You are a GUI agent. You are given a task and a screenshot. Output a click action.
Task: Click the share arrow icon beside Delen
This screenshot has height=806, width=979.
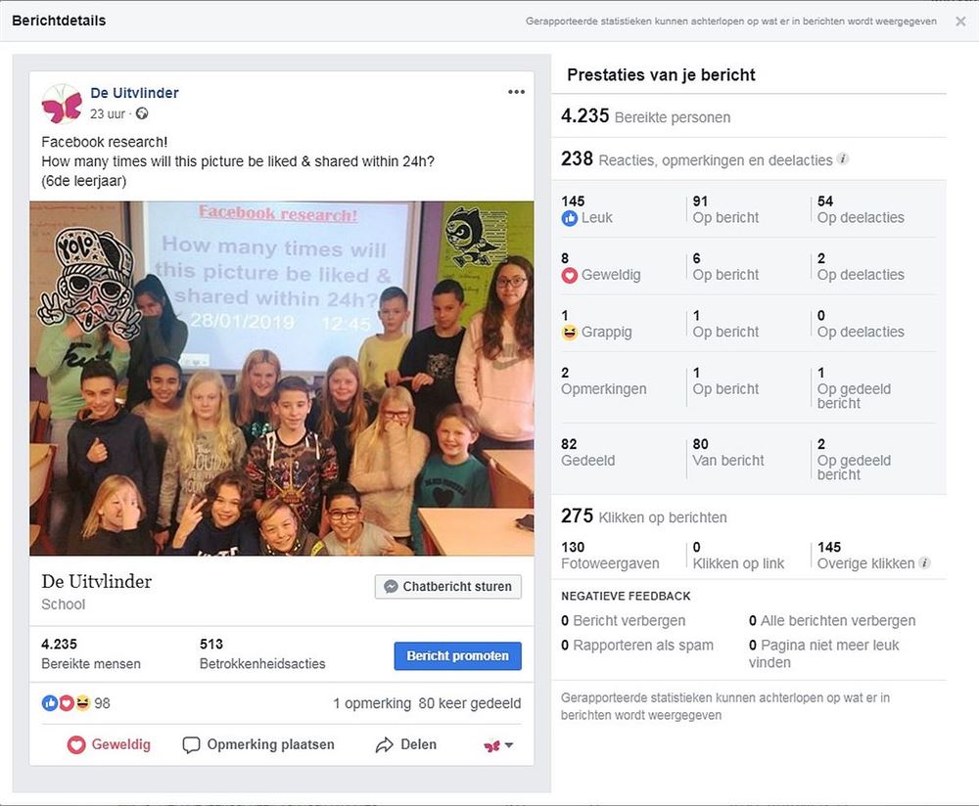384,744
